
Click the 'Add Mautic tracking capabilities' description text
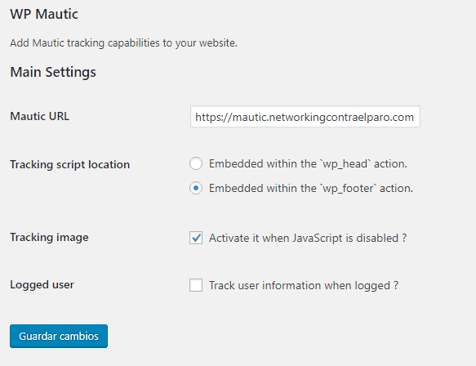[x=123, y=42]
